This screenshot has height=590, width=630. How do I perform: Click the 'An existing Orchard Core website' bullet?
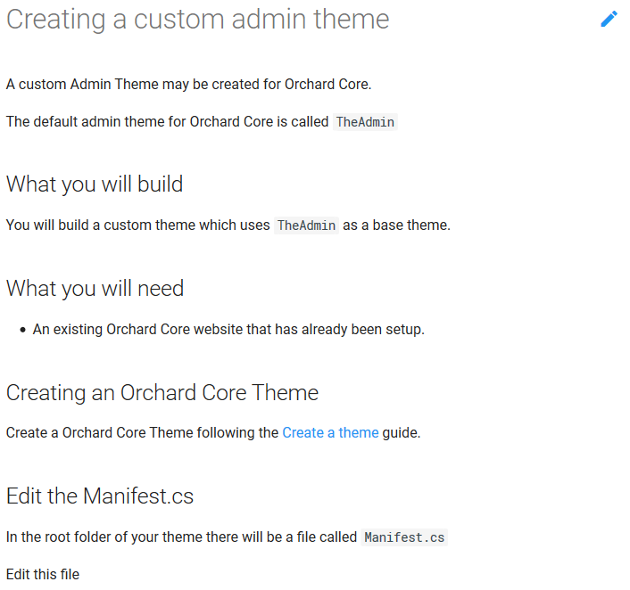[228, 330]
